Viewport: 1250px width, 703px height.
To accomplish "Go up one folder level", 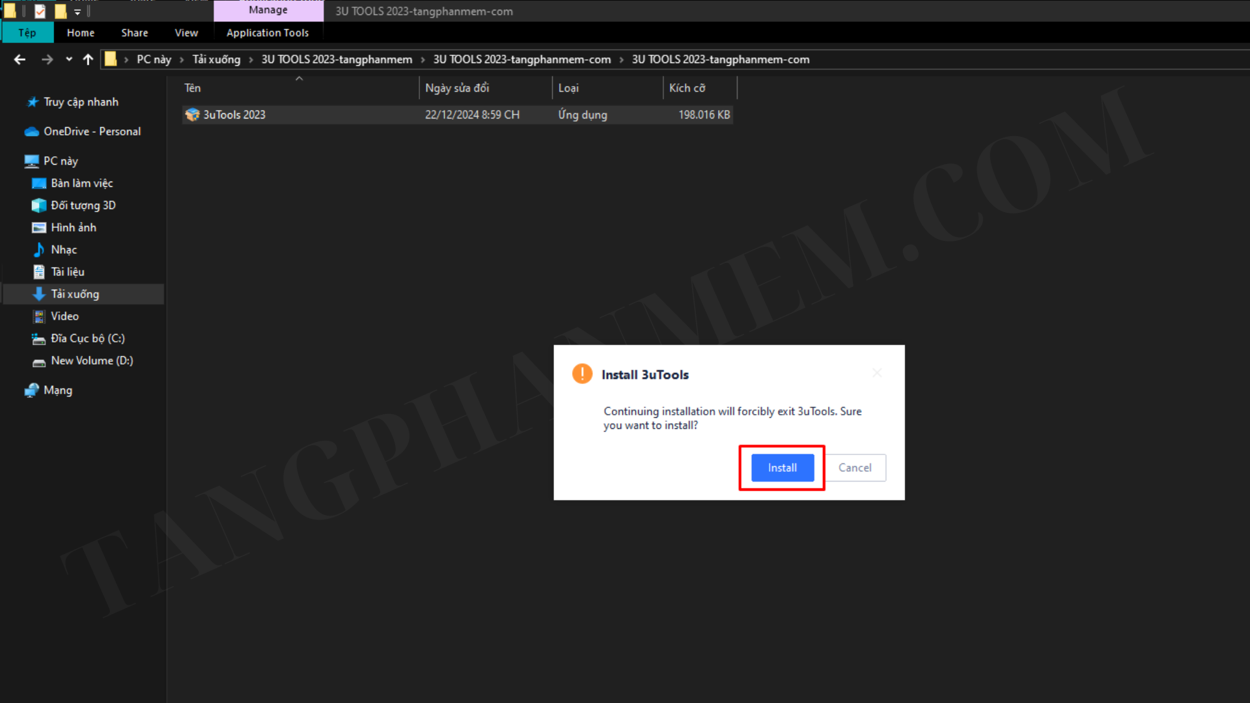I will 88,59.
